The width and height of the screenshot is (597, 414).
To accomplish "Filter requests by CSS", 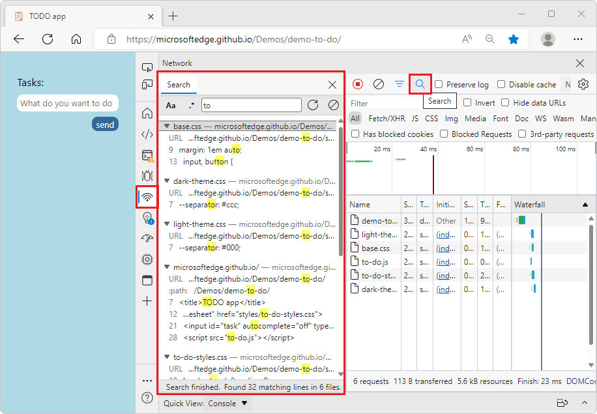I will pyautogui.click(x=431, y=119).
